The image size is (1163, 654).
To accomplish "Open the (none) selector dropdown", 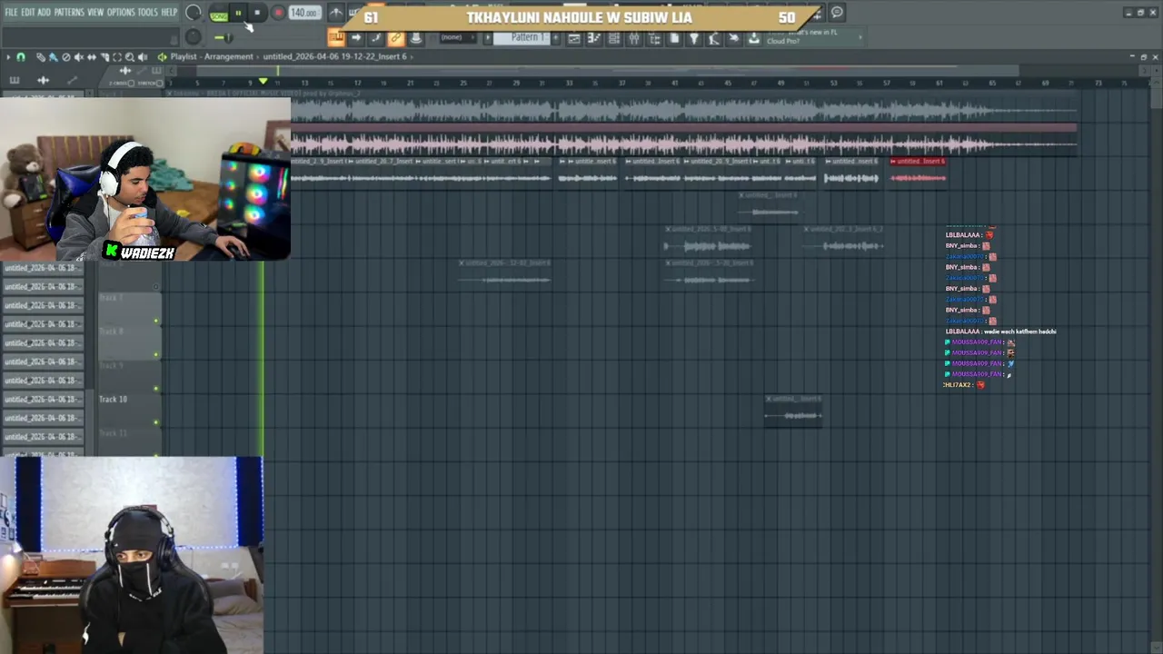I will pyautogui.click(x=457, y=37).
